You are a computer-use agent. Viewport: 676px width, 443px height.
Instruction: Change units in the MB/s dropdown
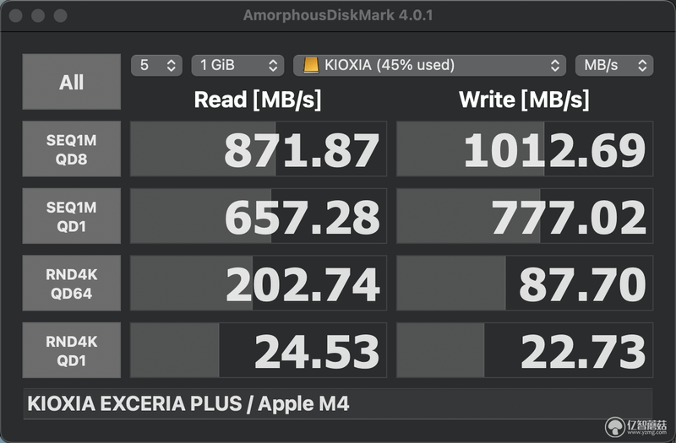[614, 66]
